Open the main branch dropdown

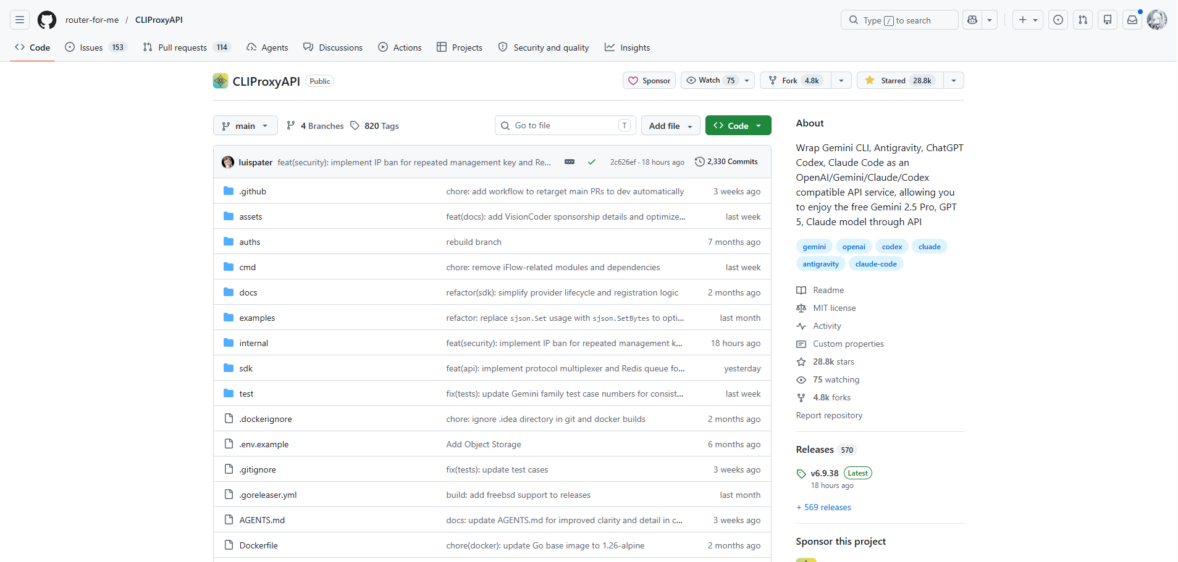[245, 126]
